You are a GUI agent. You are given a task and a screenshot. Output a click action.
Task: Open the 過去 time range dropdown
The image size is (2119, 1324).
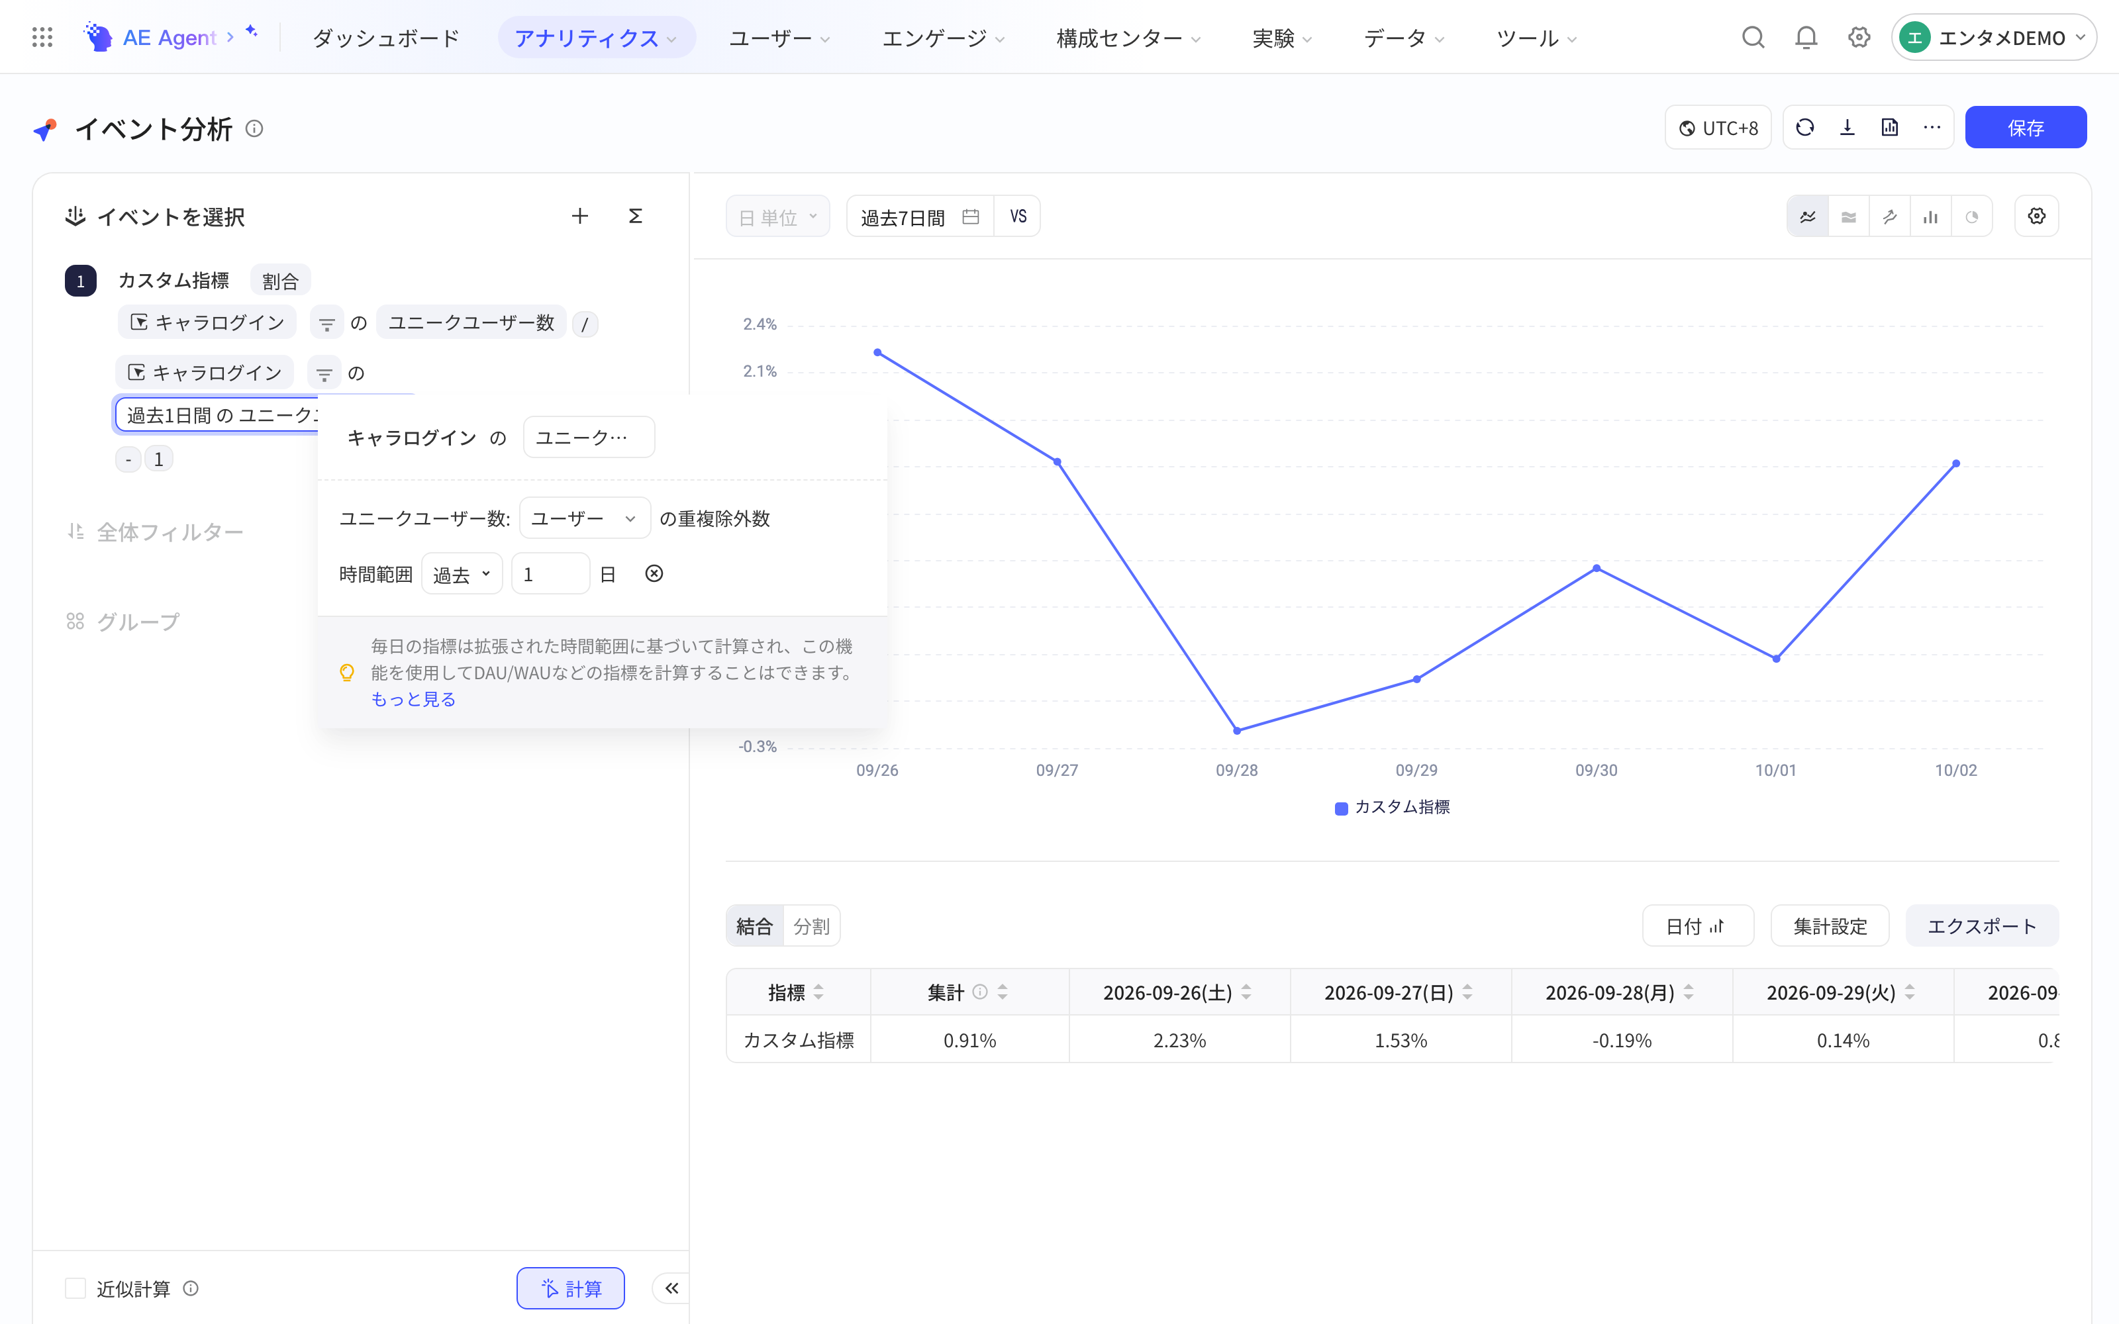462,573
